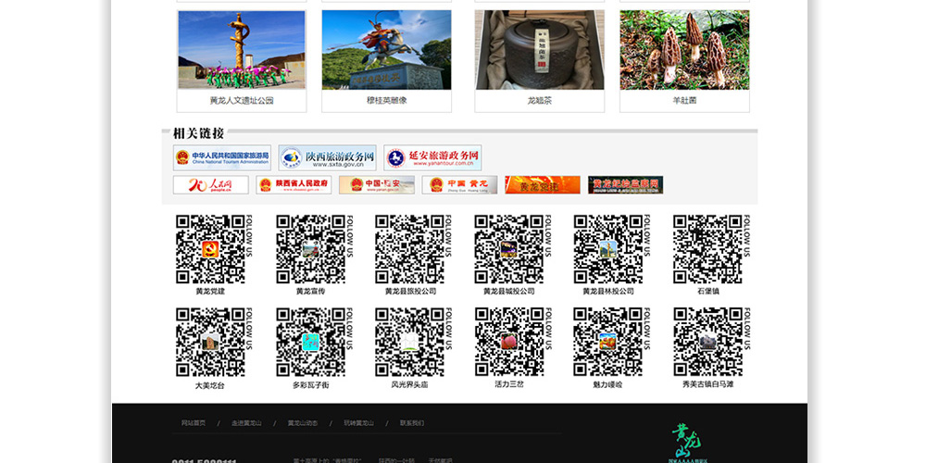Click the 大美圪台 label text
Image resolution: width=926 pixels, height=463 pixels.
209,385
